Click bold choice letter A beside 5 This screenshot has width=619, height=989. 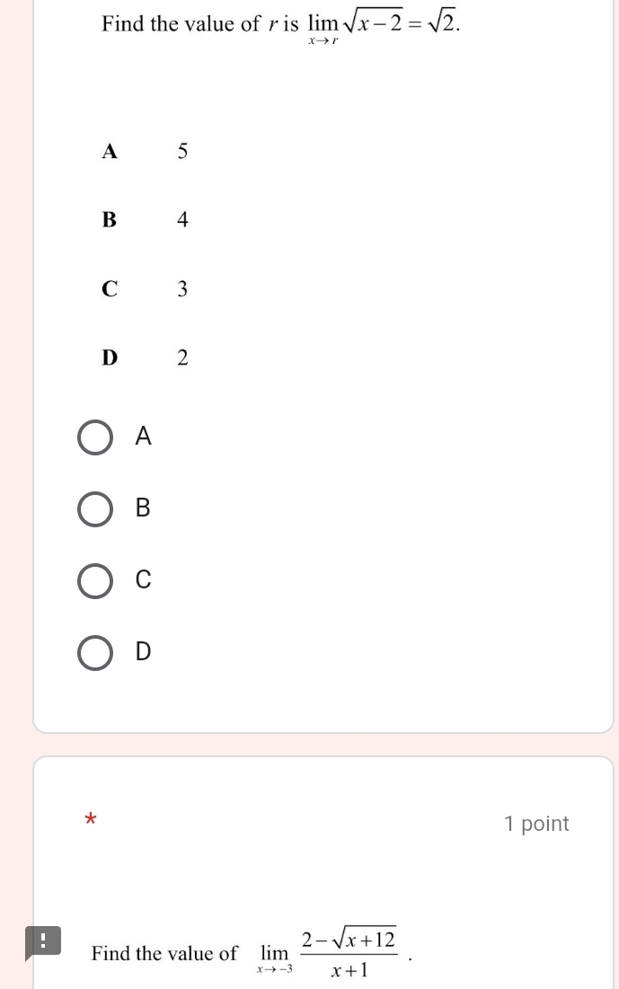point(110,151)
